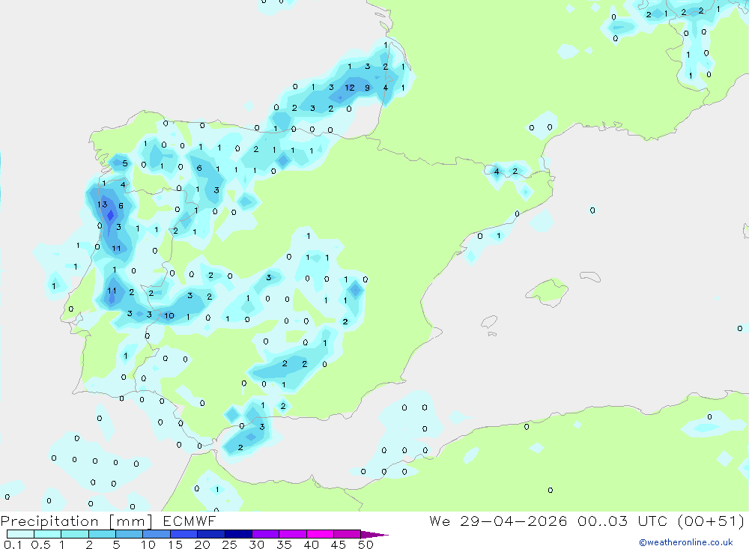Click legend tick label "0.1"

pos(13,545)
